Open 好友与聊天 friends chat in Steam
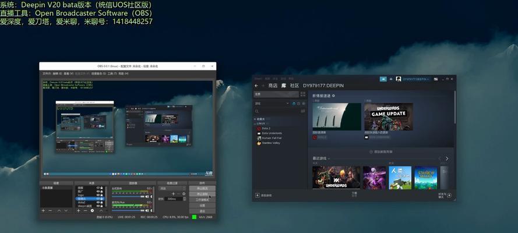 (x=445, y=195)
